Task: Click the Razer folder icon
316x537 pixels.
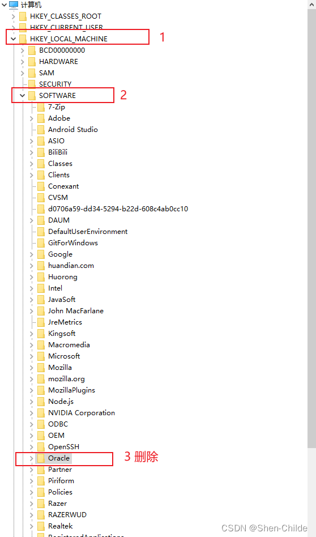Action: [41, 504]
